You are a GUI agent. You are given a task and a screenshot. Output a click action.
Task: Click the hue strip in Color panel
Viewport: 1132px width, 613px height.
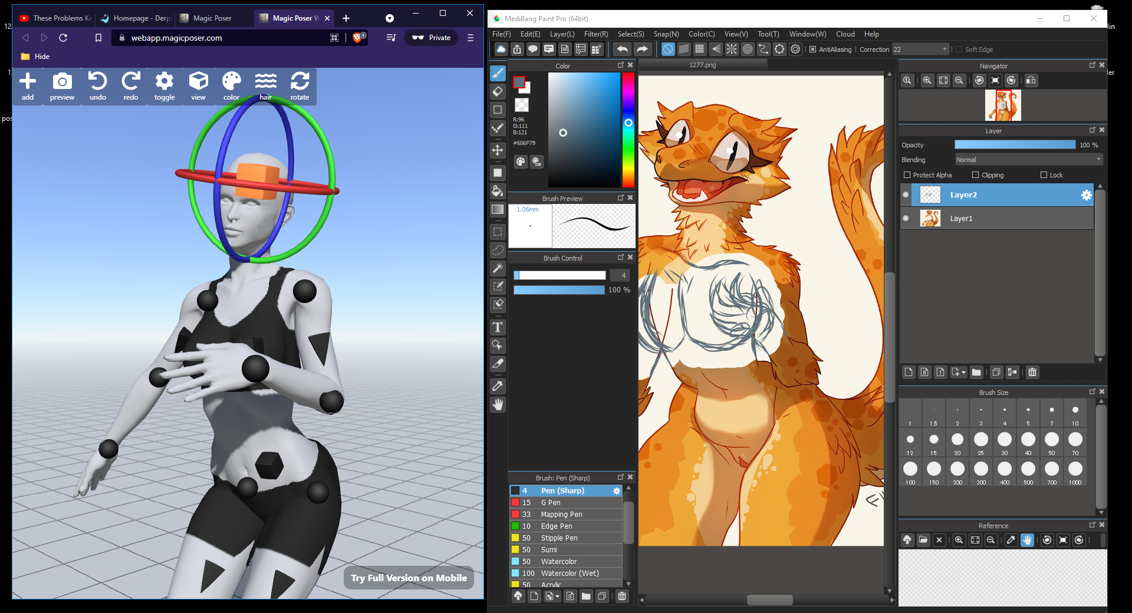(x=628, y=130)
